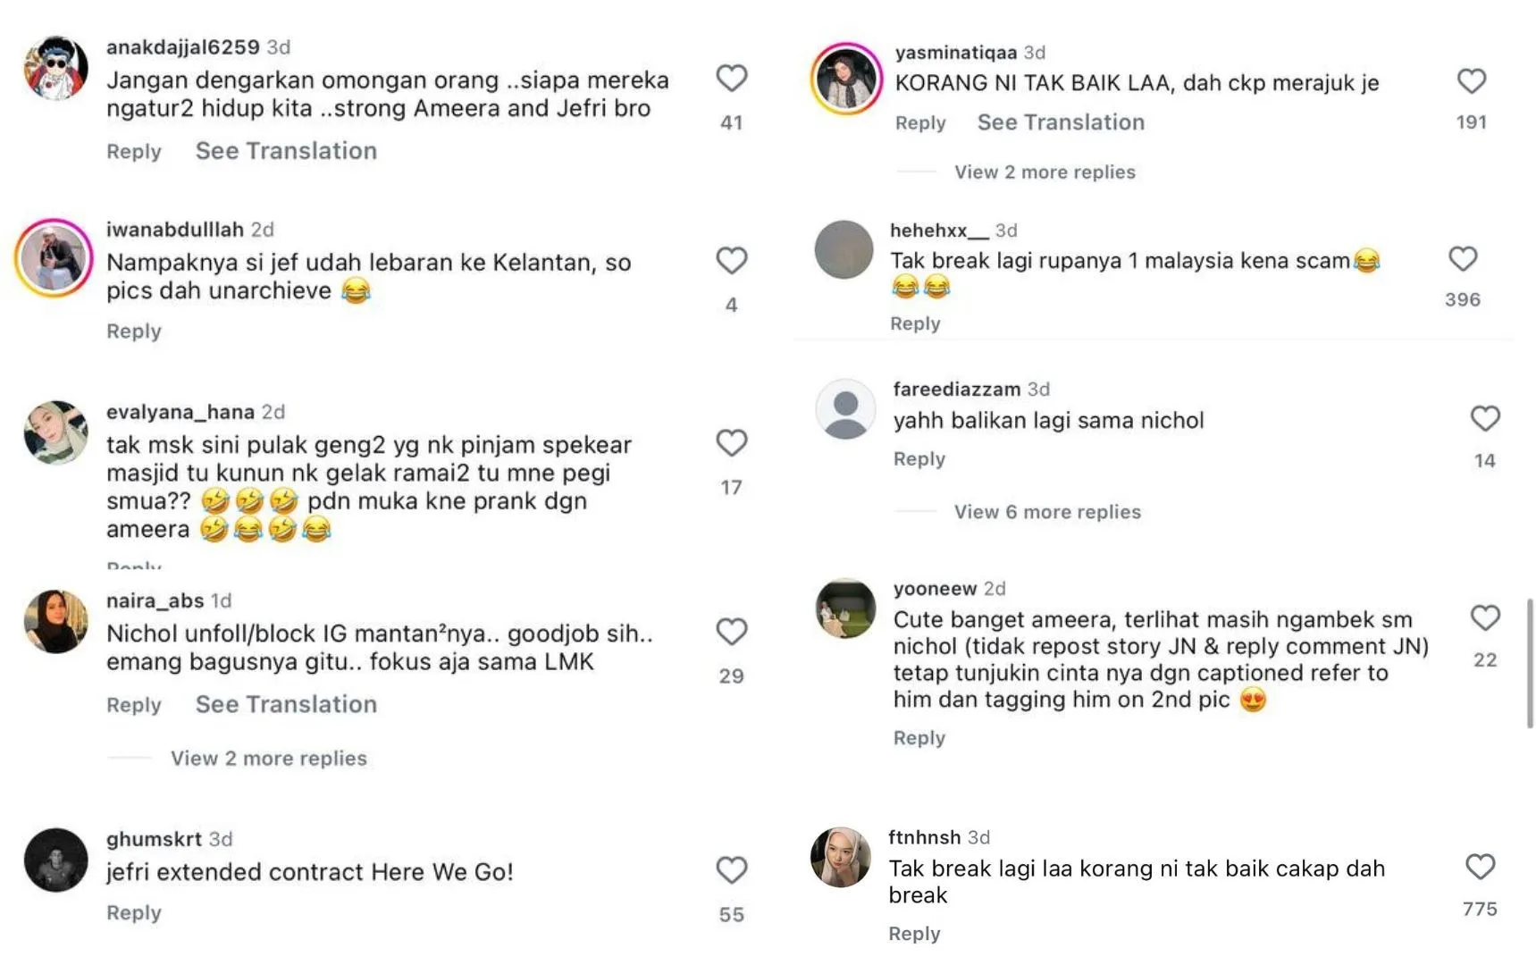This screenshot has width=1536, height=965.
Task: View 6 more replies under fareediazzam
Action: click(1046, 512)
